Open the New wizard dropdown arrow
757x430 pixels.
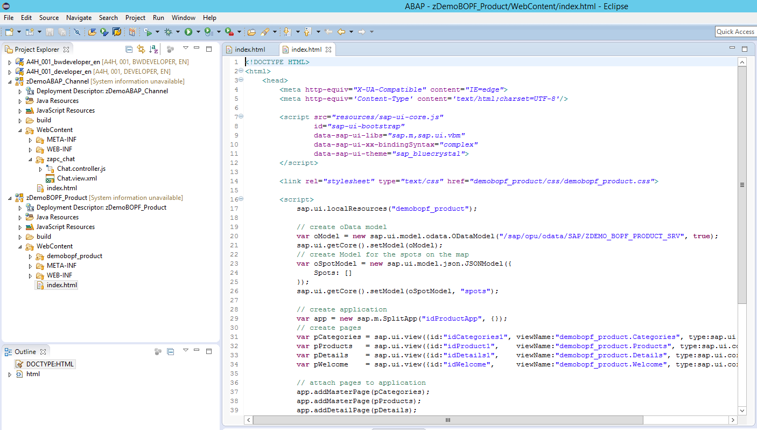pyautogui.click(x=19, y=32)
